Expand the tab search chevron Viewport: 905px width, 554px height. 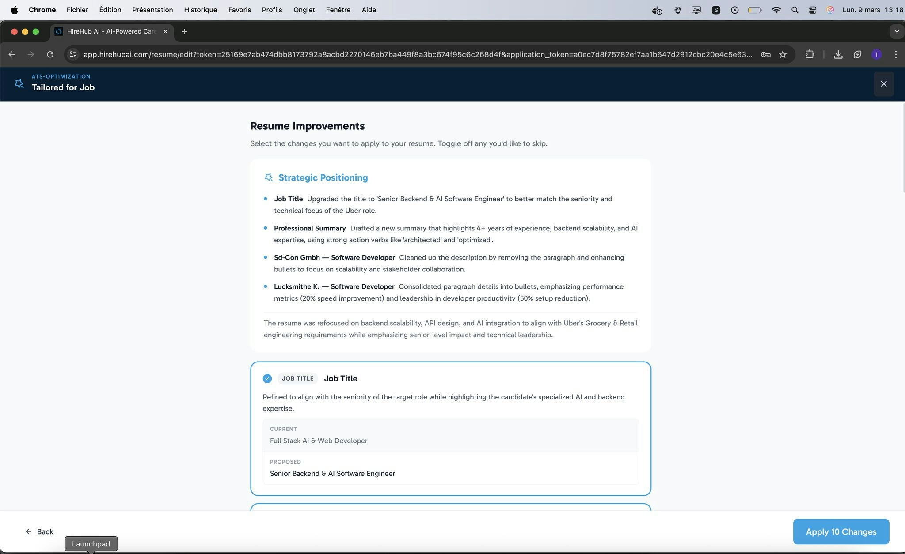896,31
